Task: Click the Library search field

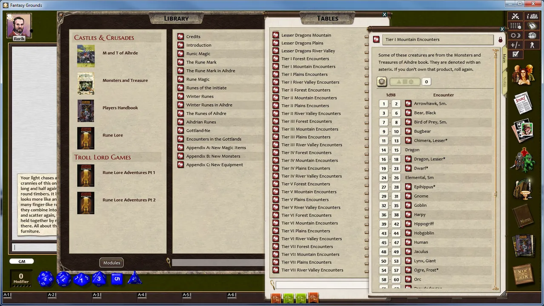Action: point(218,263)
